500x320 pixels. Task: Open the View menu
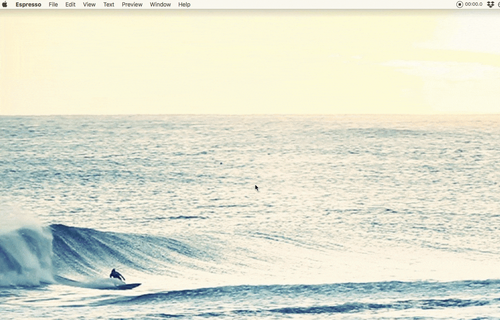click(x=89, y=4)
